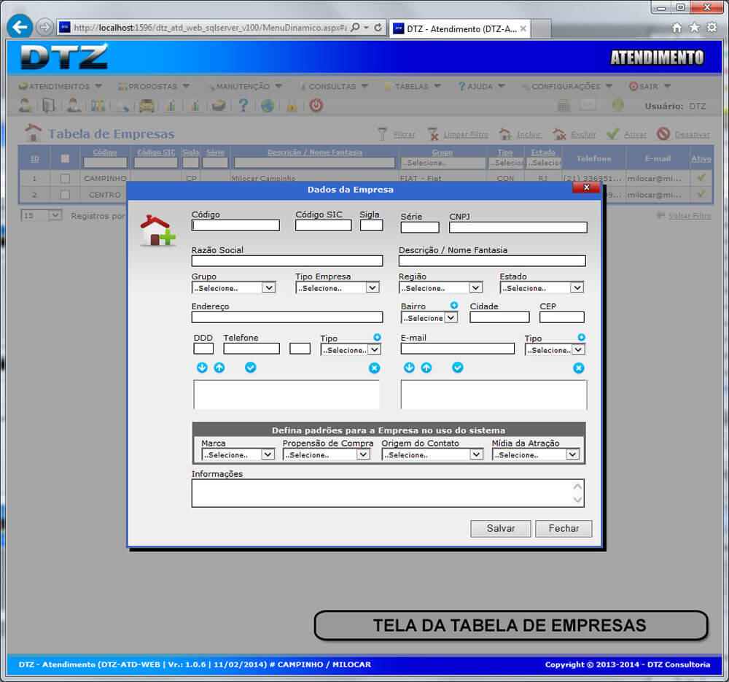This screenshot has height=682, width=729.
Task: Toggle the select-all checkbox in the table header
Action: (x=65, y=158)
